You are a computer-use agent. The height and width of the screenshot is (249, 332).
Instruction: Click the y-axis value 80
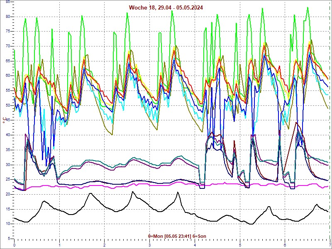(7, 17)
